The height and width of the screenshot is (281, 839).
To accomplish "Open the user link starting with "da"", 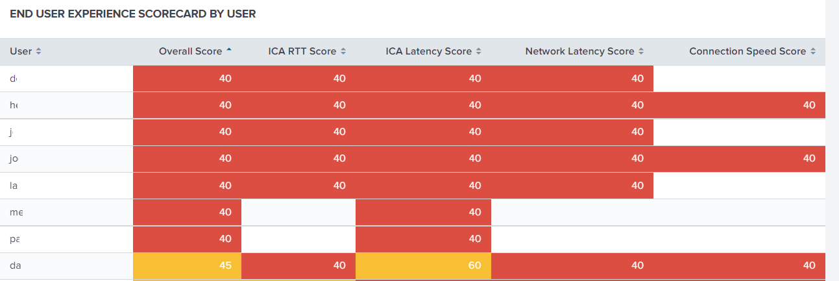I will (x=14, y=265).
